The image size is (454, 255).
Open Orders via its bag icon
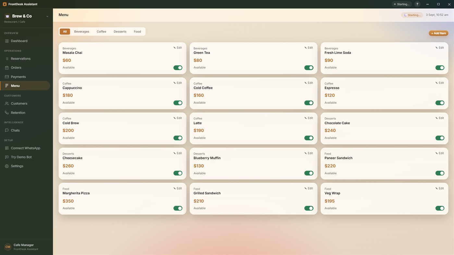7,68
